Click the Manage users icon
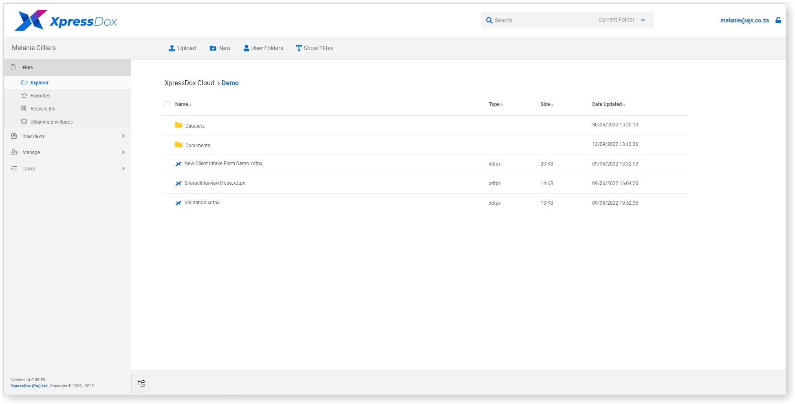 point(14,152)
